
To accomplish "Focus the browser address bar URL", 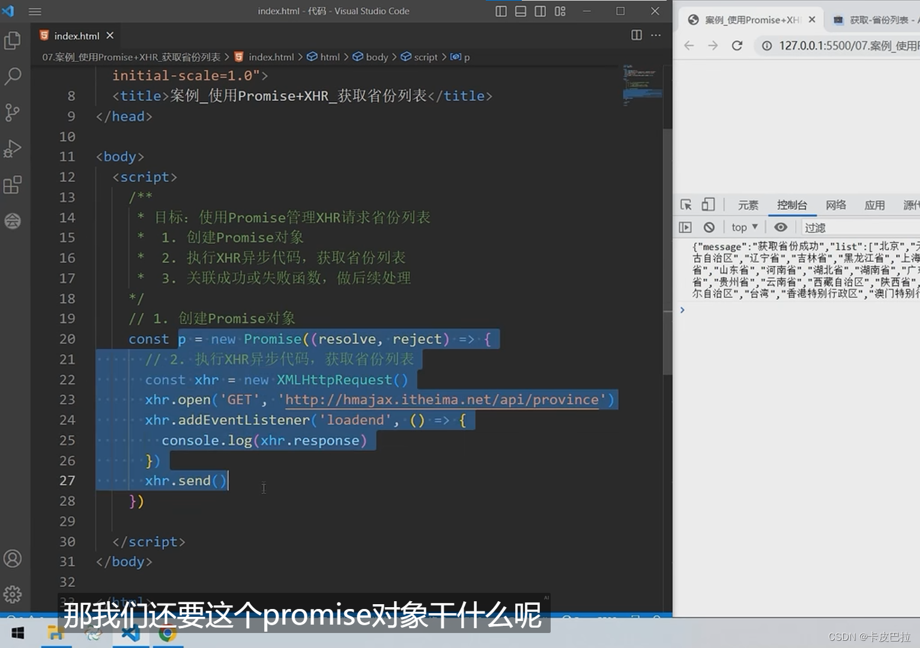I will 849,46.
